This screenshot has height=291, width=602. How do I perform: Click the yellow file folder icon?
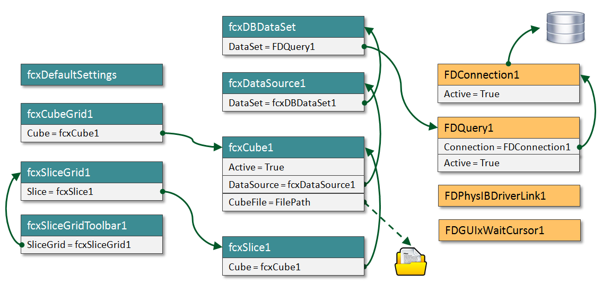(x=411, y=261)
